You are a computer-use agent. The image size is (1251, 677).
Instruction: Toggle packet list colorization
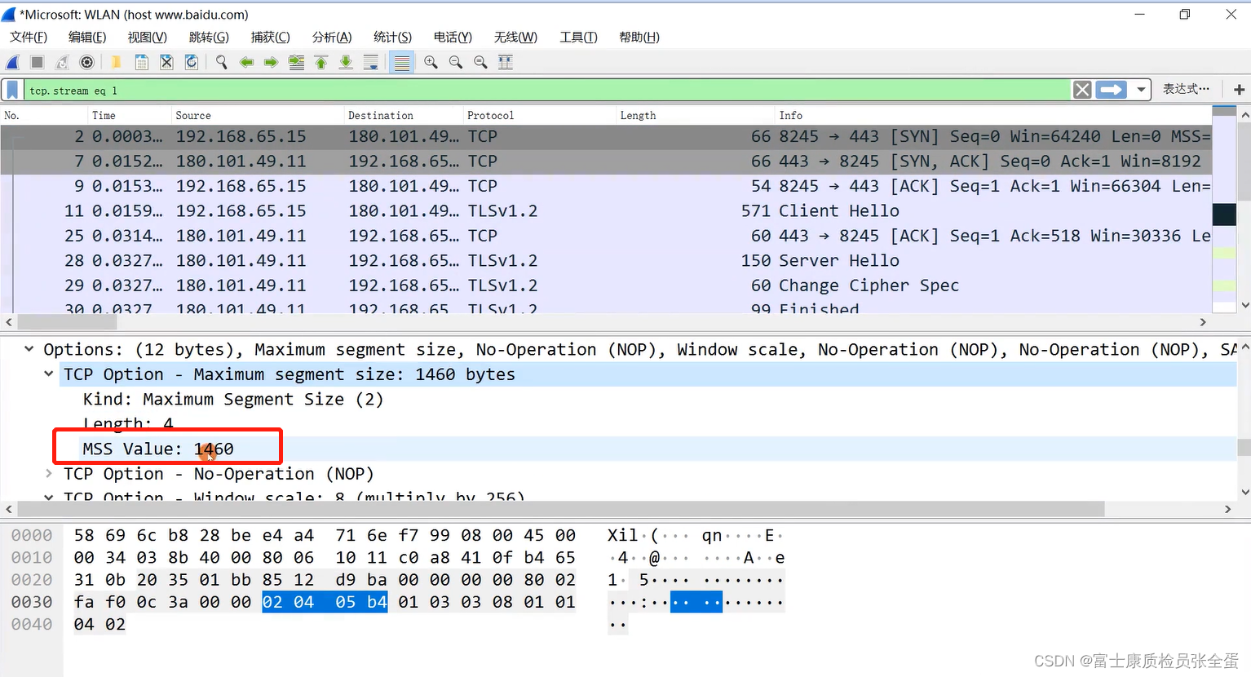pyautogui.click(x=401, y=63)
